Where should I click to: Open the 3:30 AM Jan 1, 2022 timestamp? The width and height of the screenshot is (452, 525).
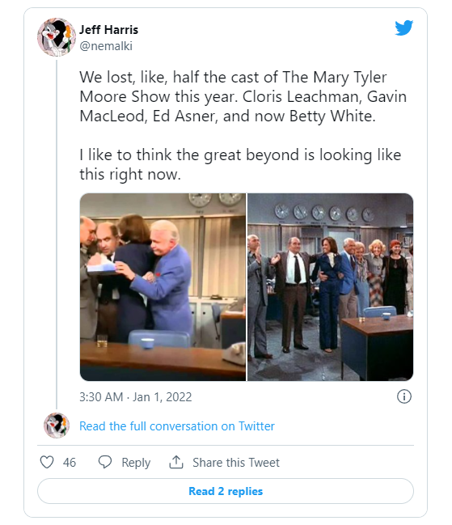136,397
